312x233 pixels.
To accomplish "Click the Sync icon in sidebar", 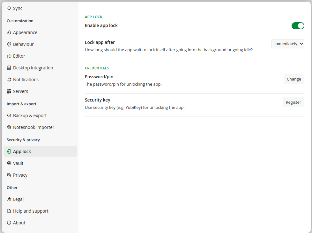I will pos(9,8).
